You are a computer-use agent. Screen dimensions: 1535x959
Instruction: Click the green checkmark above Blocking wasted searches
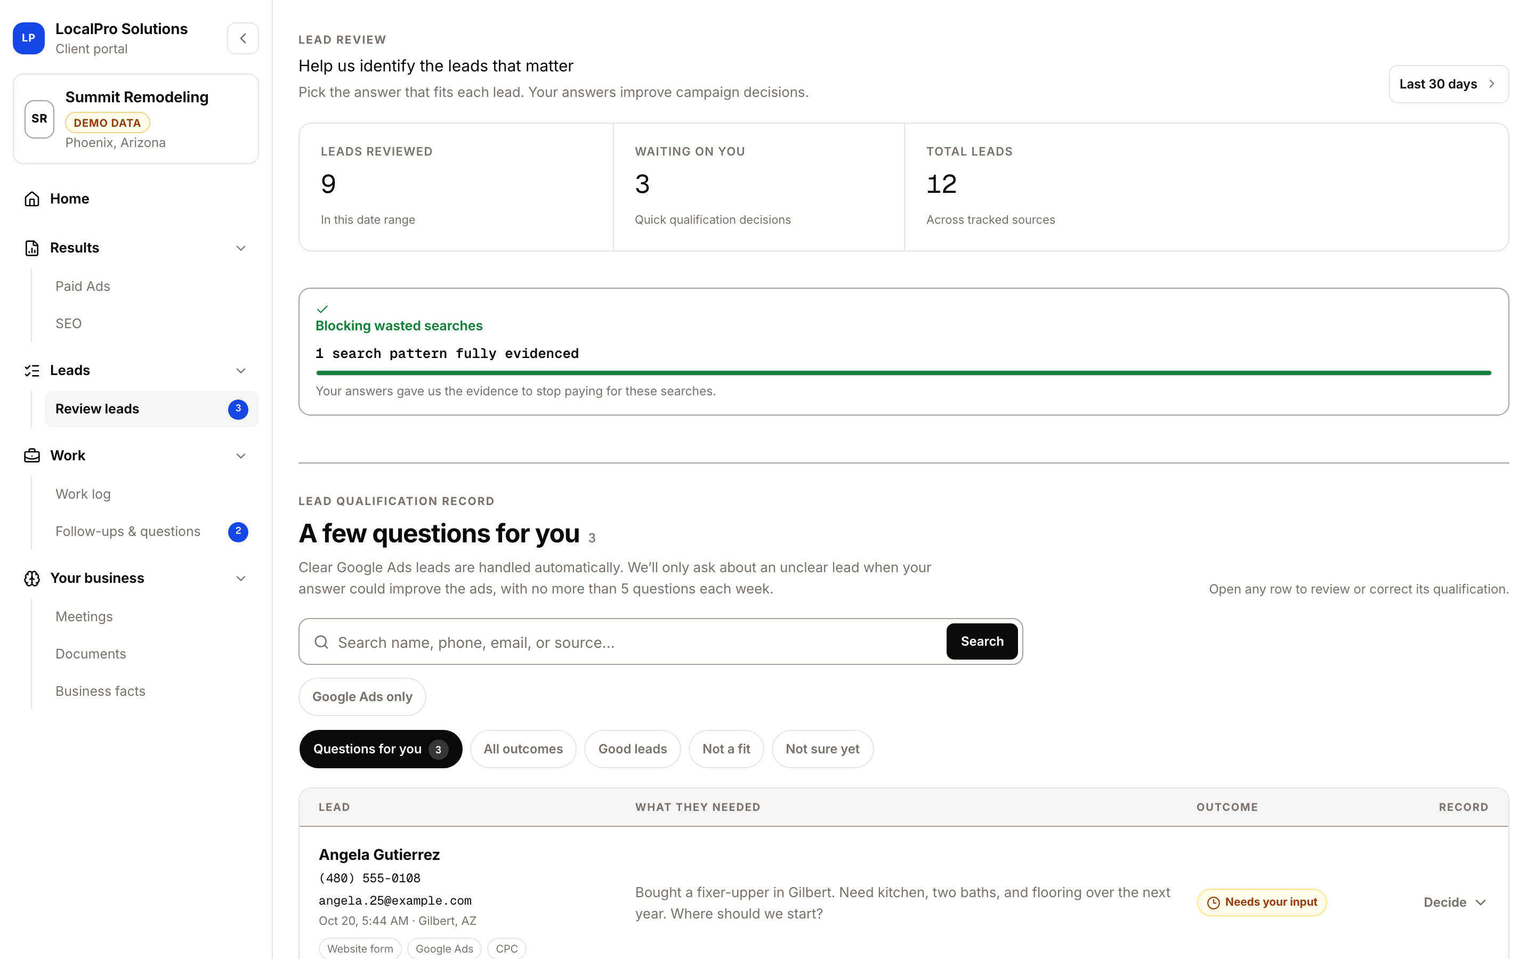(x=322, y=309)
